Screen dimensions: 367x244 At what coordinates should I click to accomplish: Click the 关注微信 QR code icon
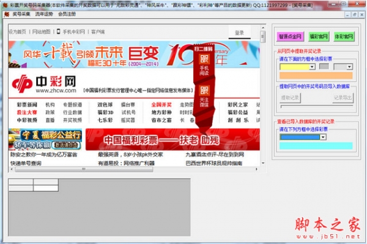point(204,91)
